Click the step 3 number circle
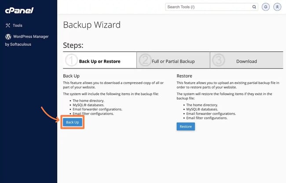 217,61
